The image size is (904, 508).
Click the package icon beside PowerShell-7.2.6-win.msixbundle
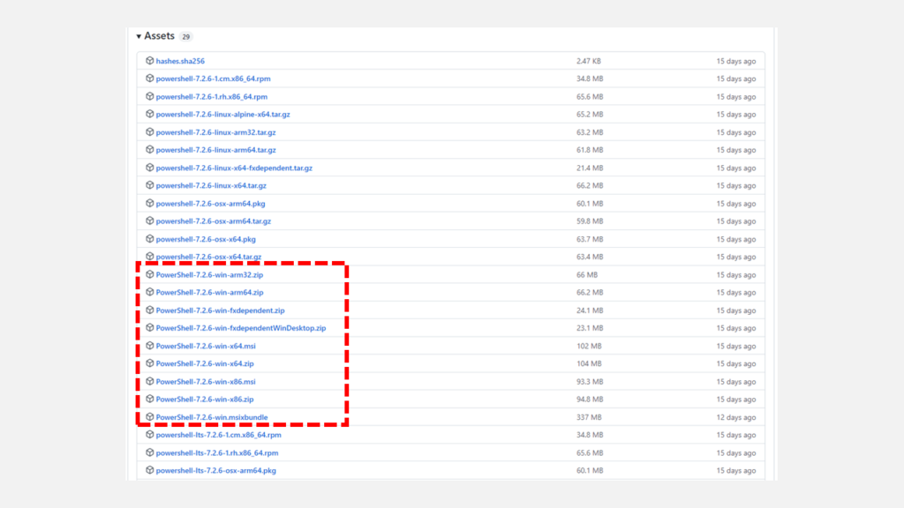click(150, 416)
